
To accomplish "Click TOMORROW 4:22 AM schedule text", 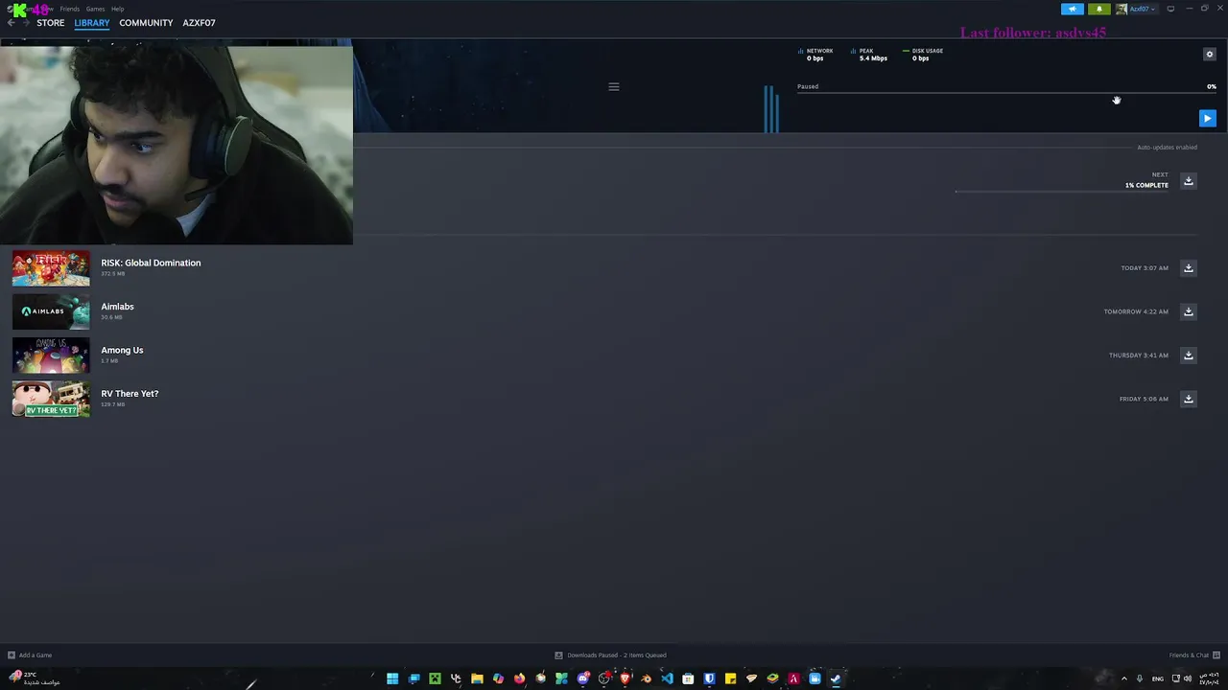I will click(1136, 311).
